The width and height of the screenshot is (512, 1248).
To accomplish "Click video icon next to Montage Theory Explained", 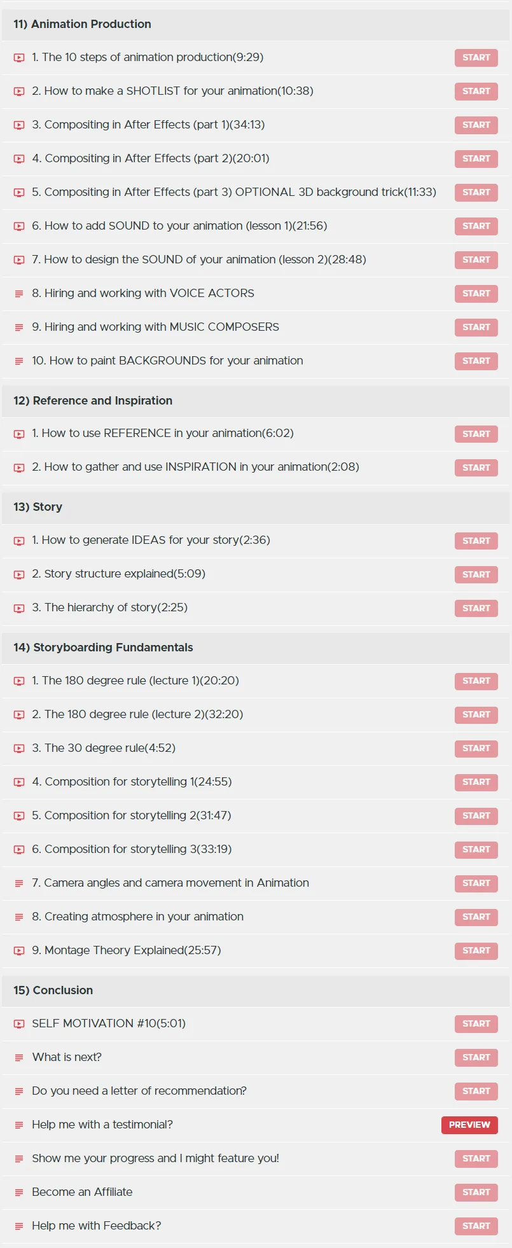I will point(19,951).
